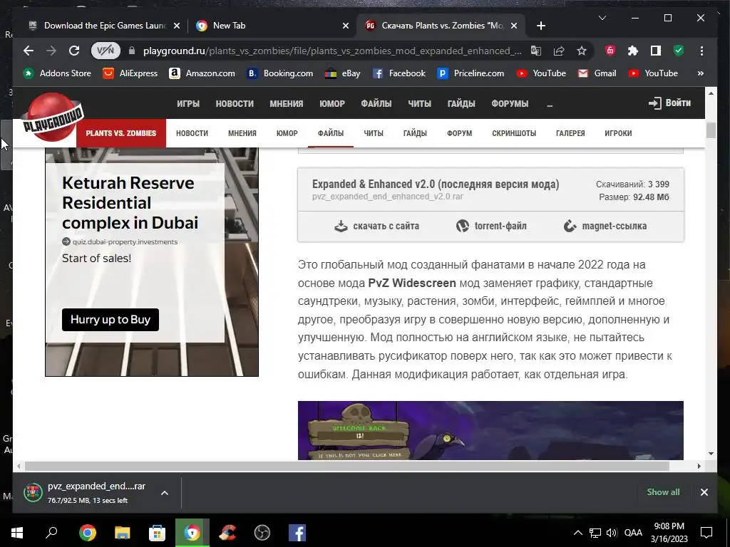Click the Playground logo
The height and width of the screenshot is (547, 730).
pyautogui.click(x=52, y=118)
